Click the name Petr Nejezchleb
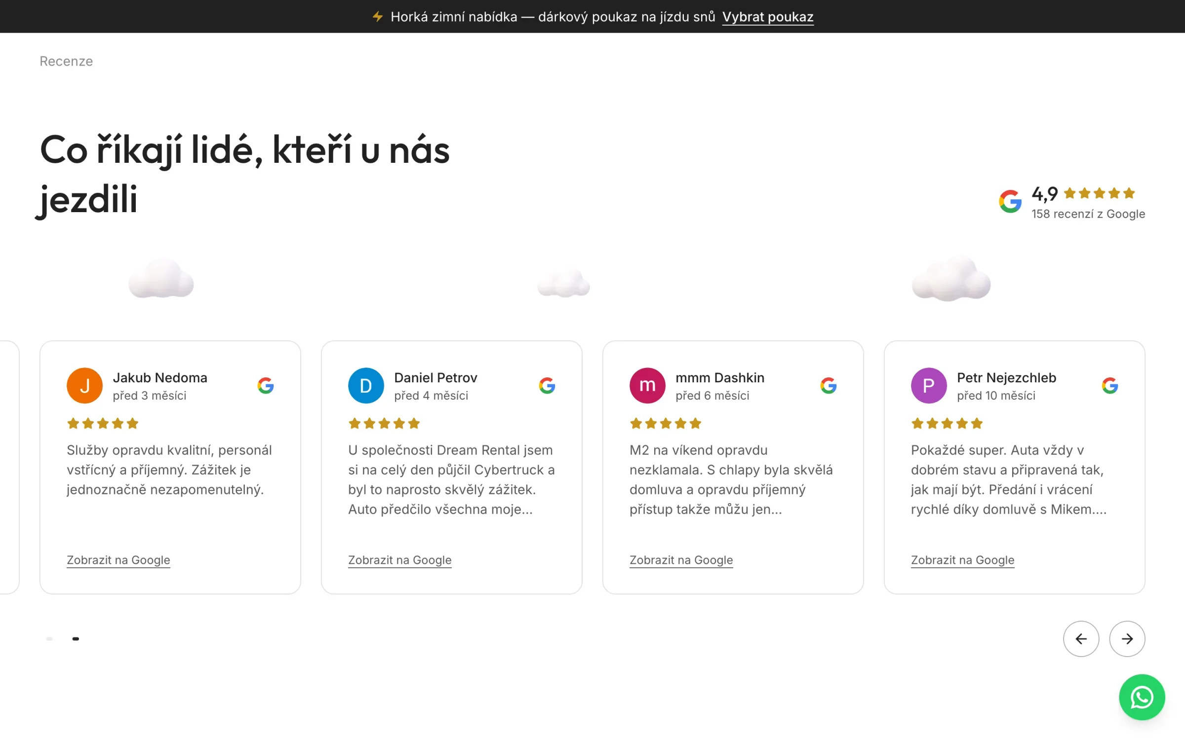 click(x=1007, y=377)
